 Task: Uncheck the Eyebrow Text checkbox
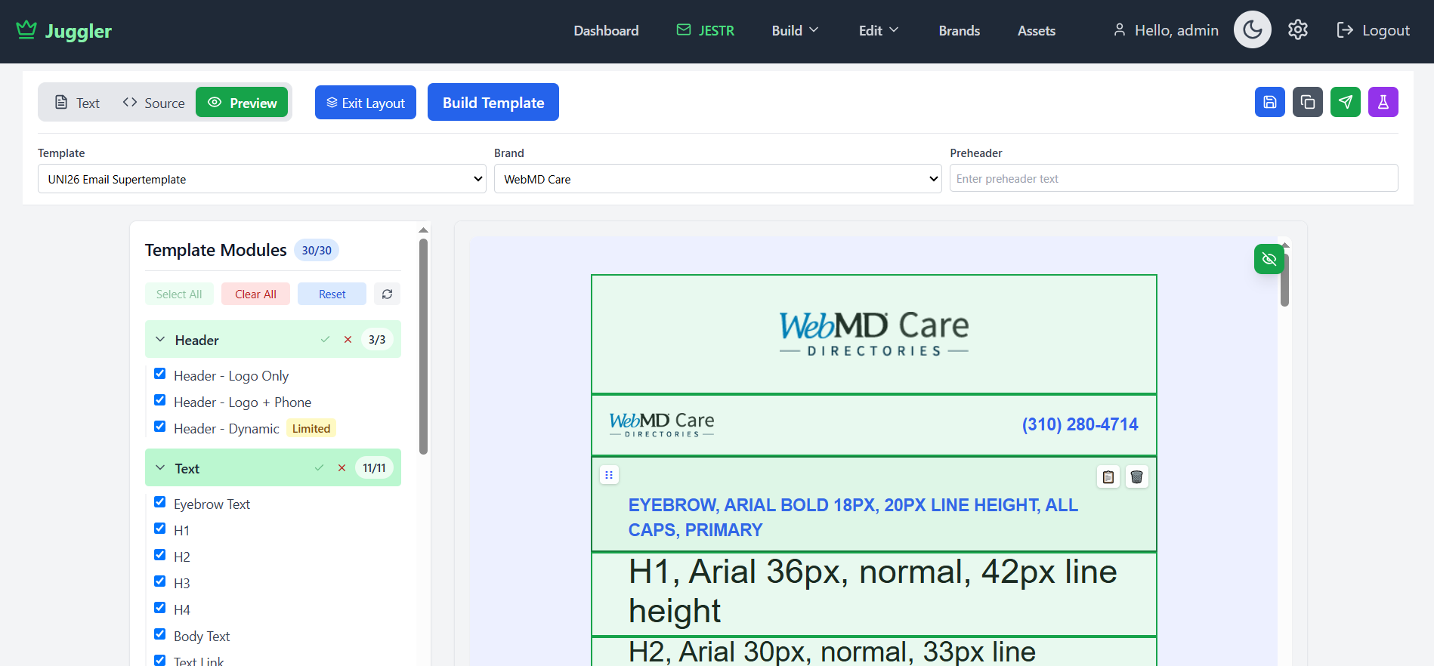(x=160, y=502)
